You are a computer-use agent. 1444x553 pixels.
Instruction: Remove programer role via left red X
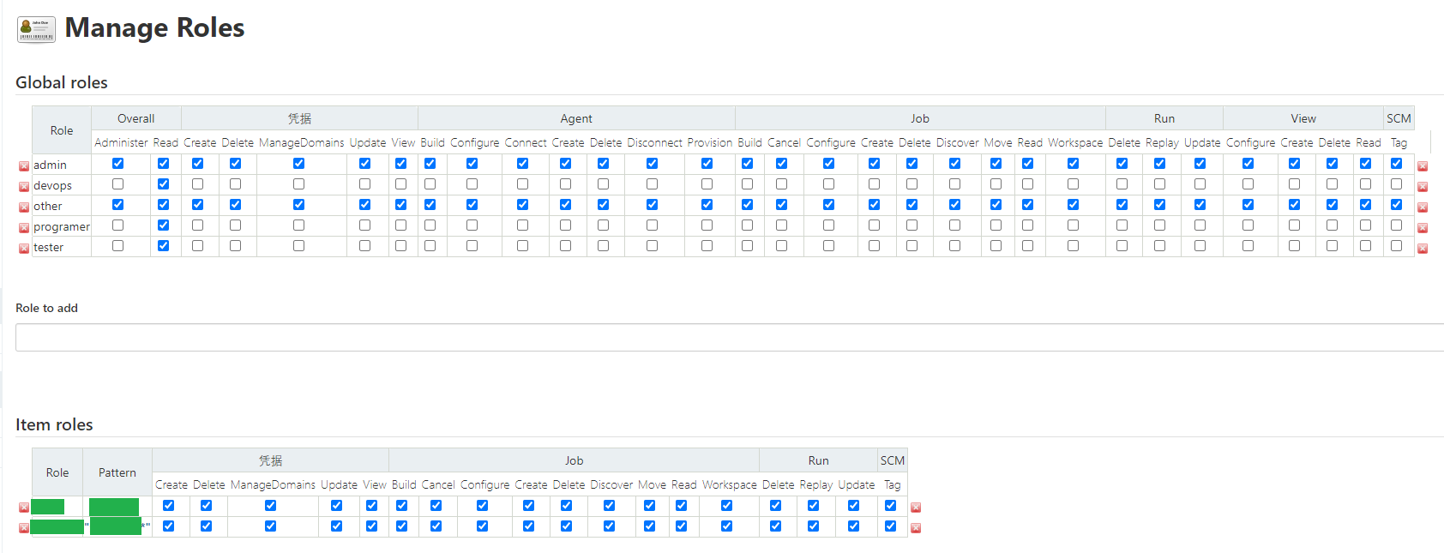pos(24,228)
